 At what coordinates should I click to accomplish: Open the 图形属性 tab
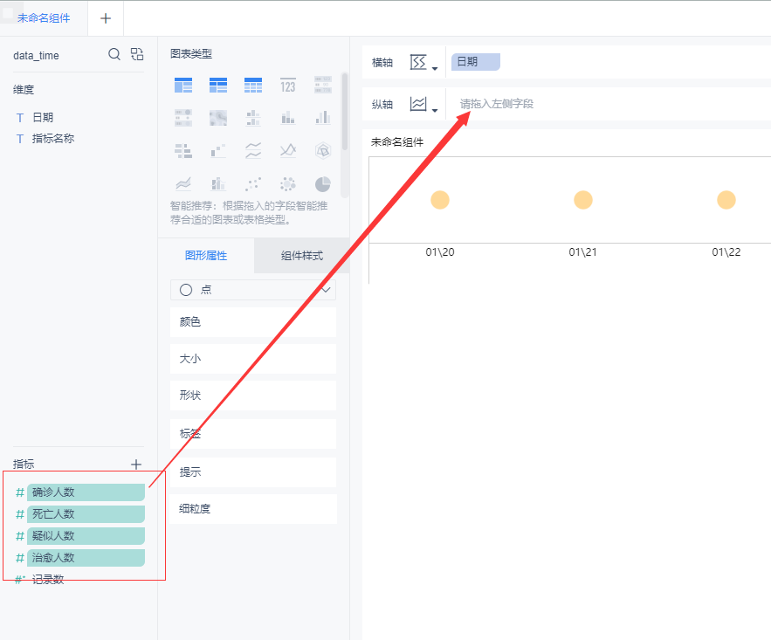[x=206, y=256]
